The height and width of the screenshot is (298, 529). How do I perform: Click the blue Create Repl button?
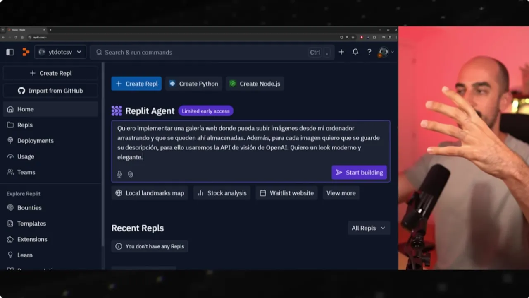pyautogui.click(x=136, y=84)
